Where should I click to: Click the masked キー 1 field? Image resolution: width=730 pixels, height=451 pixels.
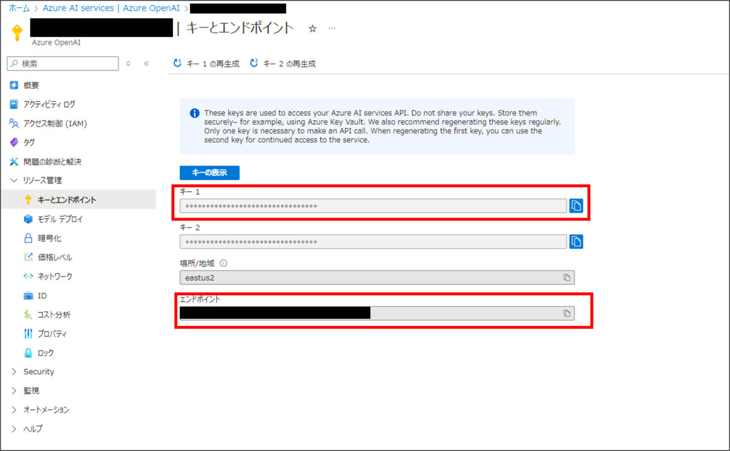coord(373,205)
